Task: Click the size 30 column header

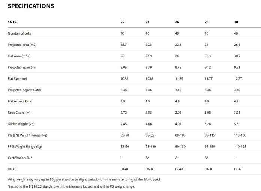Action: tap(236, 22)
